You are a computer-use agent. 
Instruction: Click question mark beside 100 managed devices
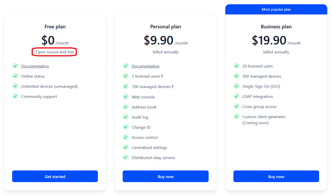pos(173,87)
